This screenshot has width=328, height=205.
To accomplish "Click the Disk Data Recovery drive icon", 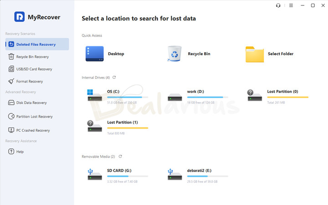I will pos(11,102).
